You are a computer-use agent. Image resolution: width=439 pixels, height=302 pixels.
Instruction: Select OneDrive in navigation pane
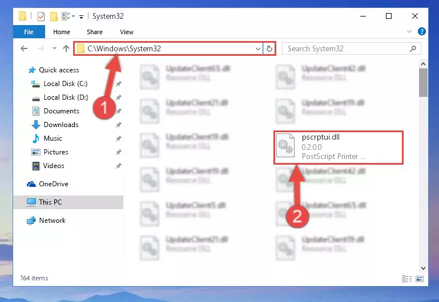click(x=54, y=184)
